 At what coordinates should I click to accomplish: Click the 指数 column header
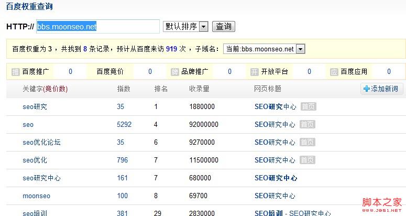coord(124,89)
